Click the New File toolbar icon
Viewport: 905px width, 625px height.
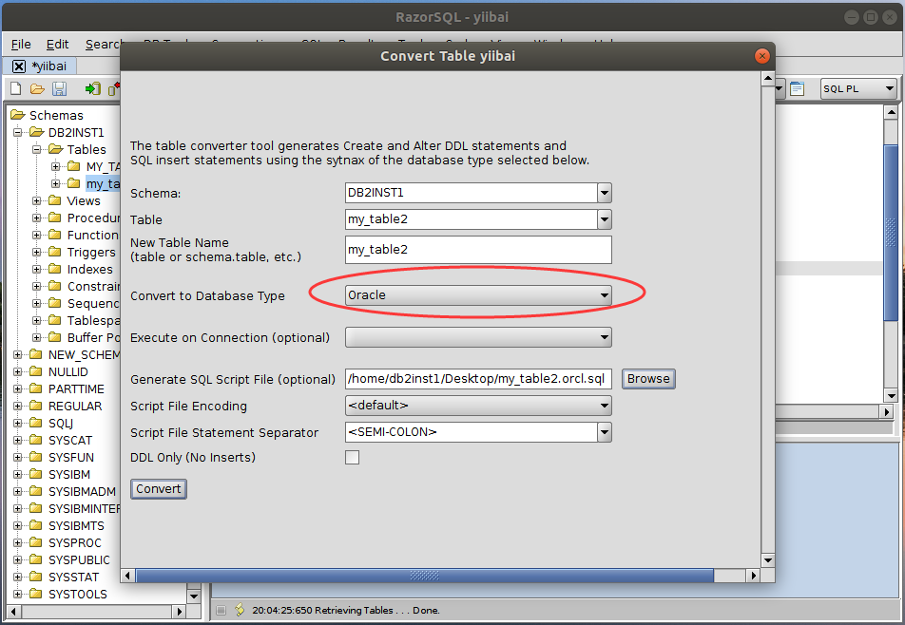pos(15,89)
